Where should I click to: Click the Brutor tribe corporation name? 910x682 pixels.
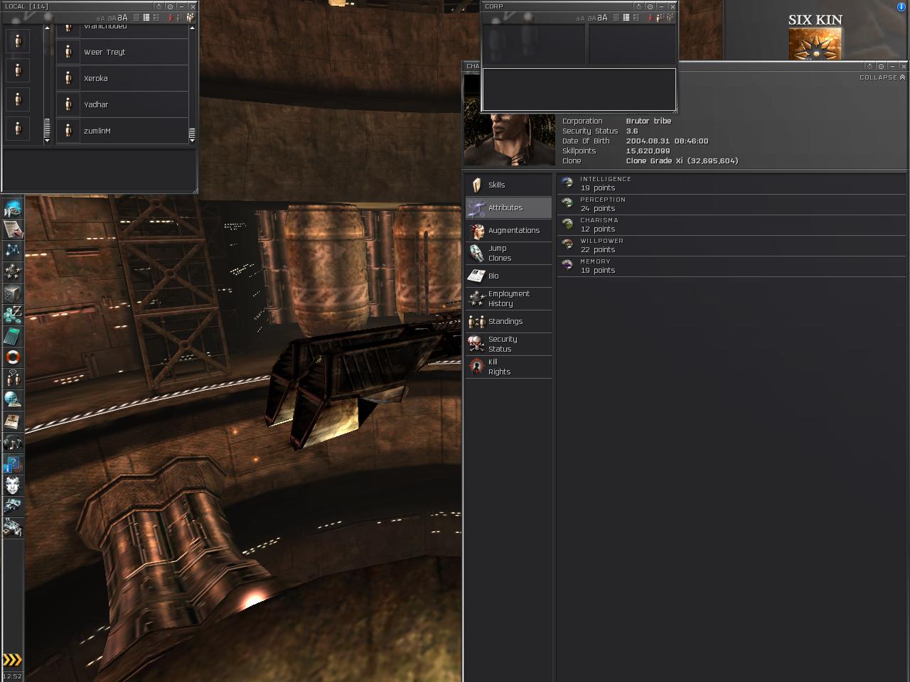coord(648,121)
